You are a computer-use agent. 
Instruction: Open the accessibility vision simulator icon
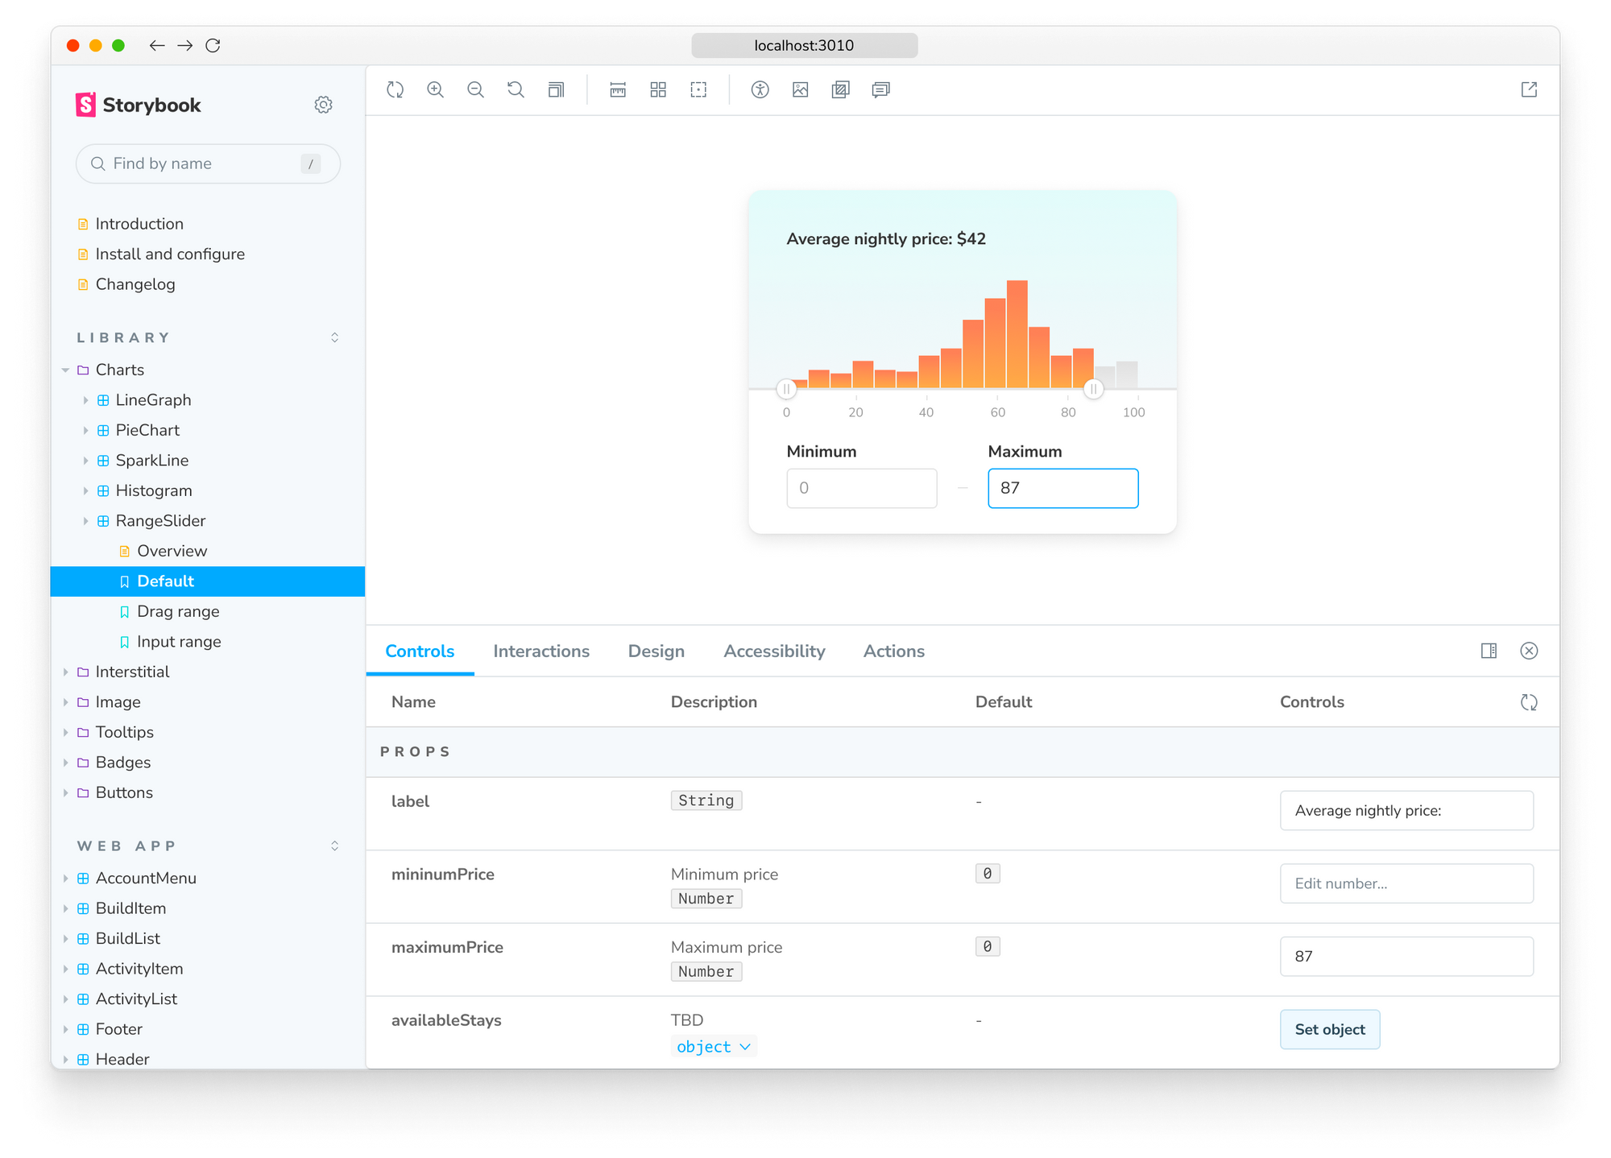tap(760, 90)
